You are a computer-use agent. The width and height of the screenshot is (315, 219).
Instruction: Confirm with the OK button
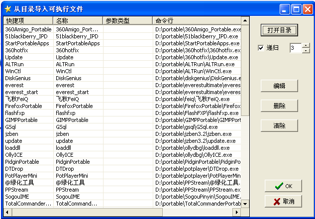point(283,186)
